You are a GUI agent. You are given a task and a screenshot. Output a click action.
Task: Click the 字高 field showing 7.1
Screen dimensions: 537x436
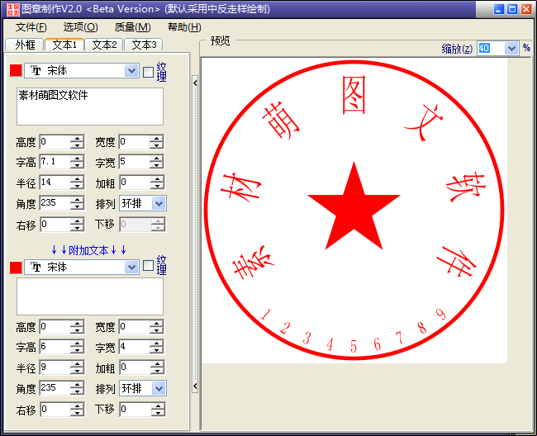click(55, 162)
